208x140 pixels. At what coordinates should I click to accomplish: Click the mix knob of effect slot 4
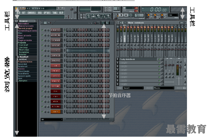click(x=162, y=70)
